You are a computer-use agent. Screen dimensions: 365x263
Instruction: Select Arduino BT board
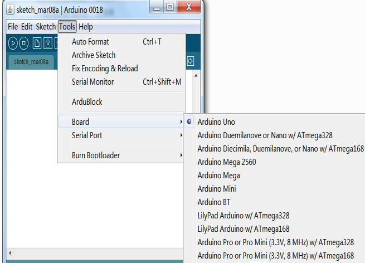tap(275, 202)
